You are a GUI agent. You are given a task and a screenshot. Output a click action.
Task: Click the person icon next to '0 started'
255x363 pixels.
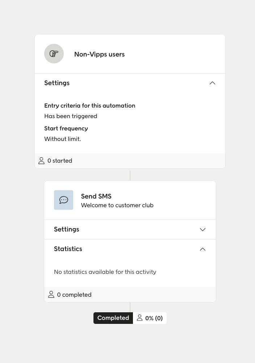(x=41, y=160)
